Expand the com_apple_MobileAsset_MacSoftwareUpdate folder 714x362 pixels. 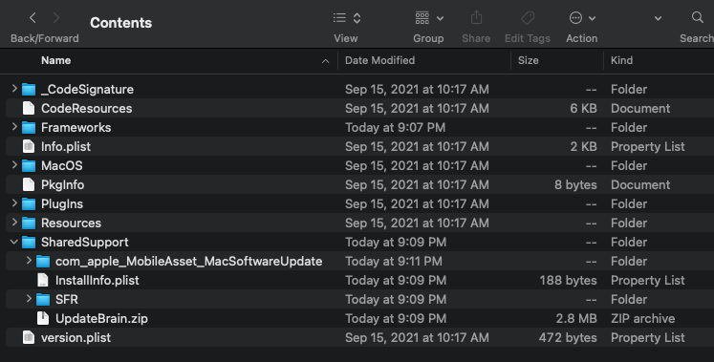tap(29, 261)
